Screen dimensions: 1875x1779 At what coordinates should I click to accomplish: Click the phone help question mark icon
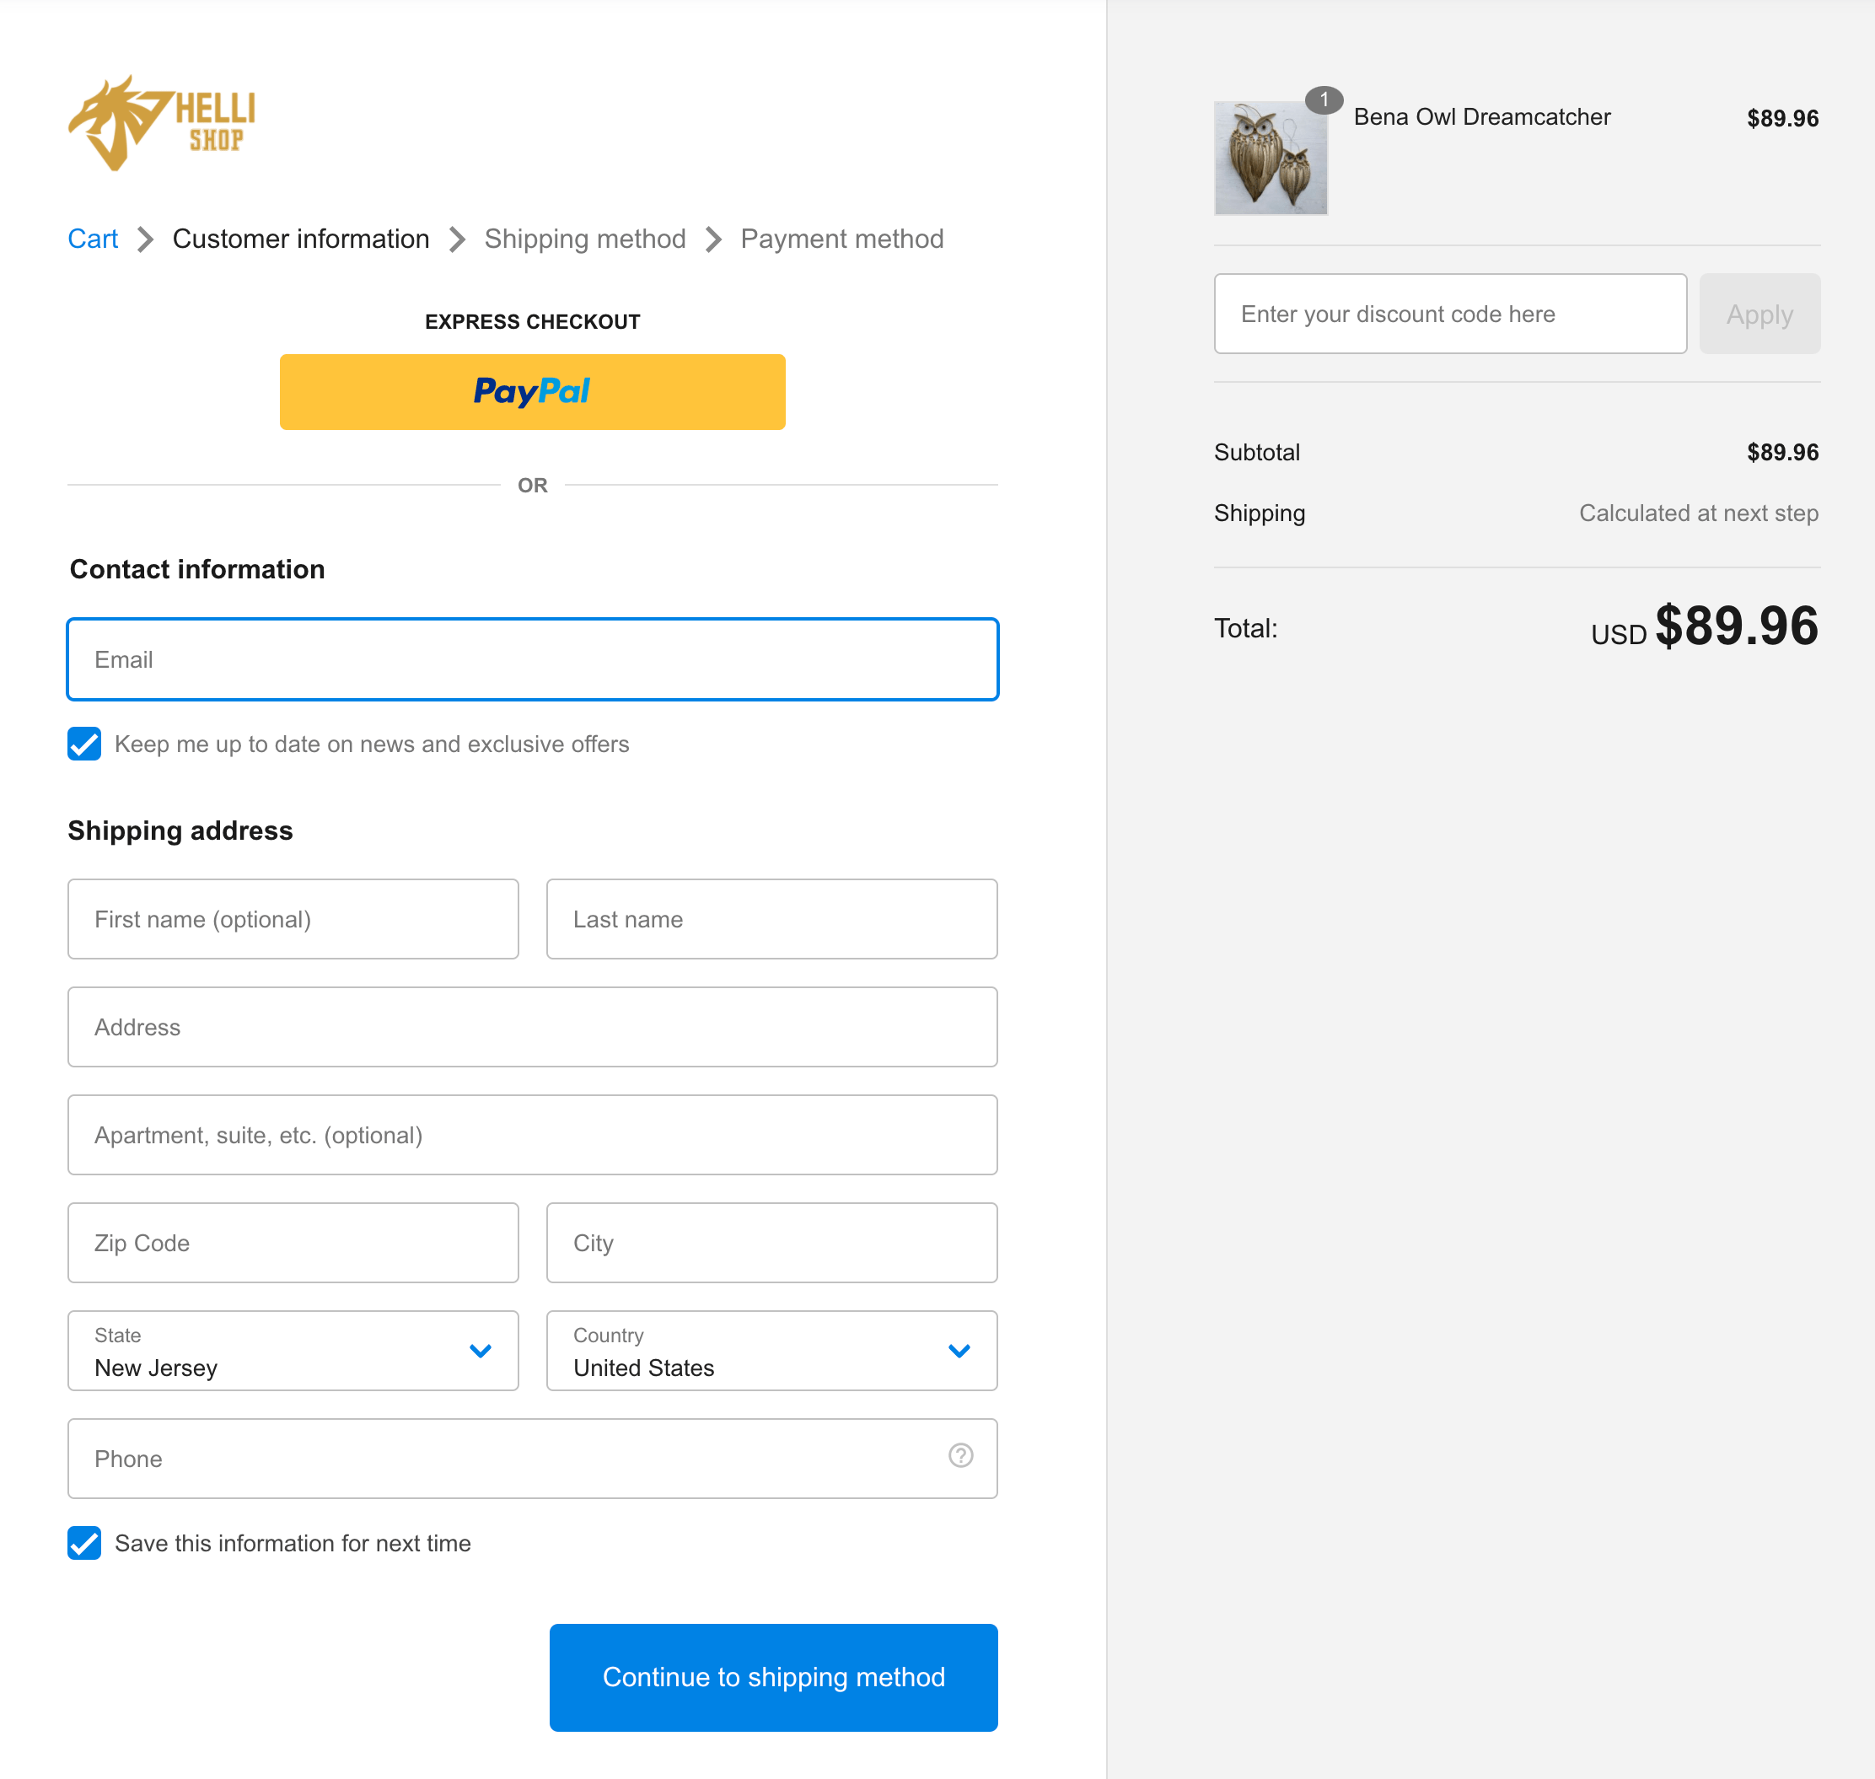(x=959, y=1455)
